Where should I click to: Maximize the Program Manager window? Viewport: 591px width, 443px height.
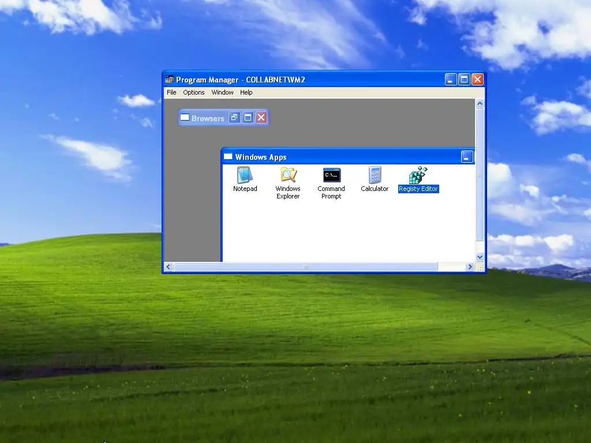pyautogui.click(x=465, y=80)
